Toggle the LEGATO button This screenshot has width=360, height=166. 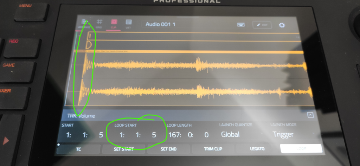257,149
